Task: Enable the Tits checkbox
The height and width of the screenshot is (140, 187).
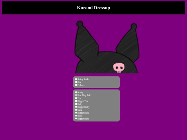Action: point(76,98)
